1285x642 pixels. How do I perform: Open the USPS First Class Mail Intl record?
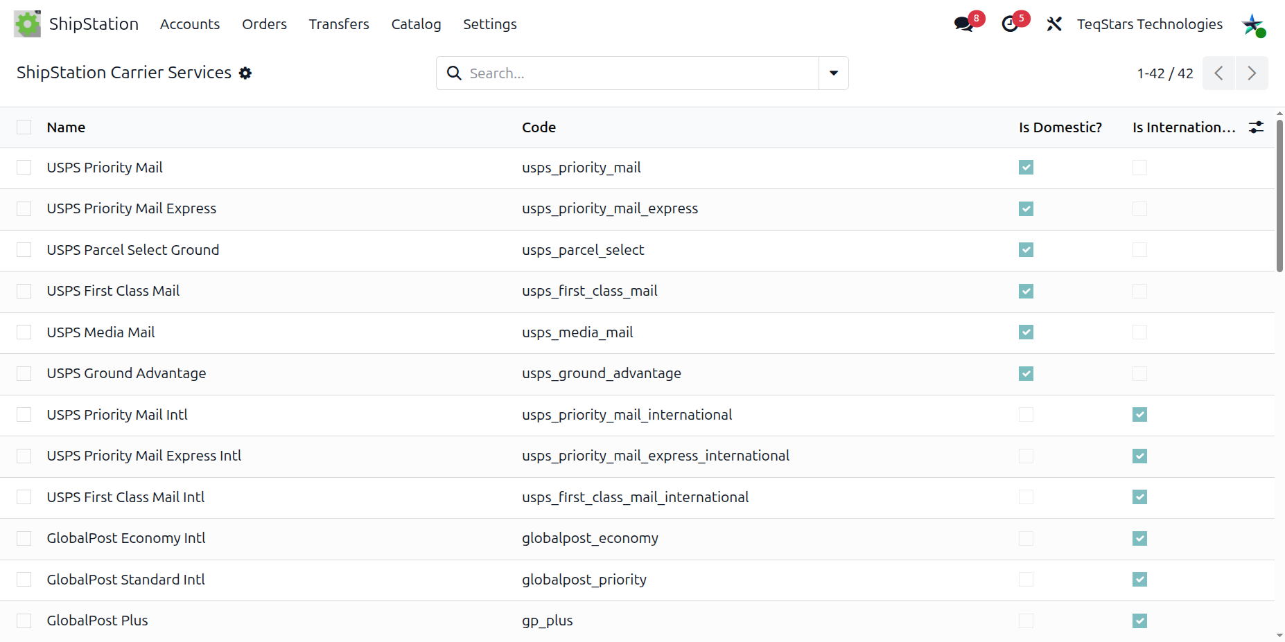[125, 497]
